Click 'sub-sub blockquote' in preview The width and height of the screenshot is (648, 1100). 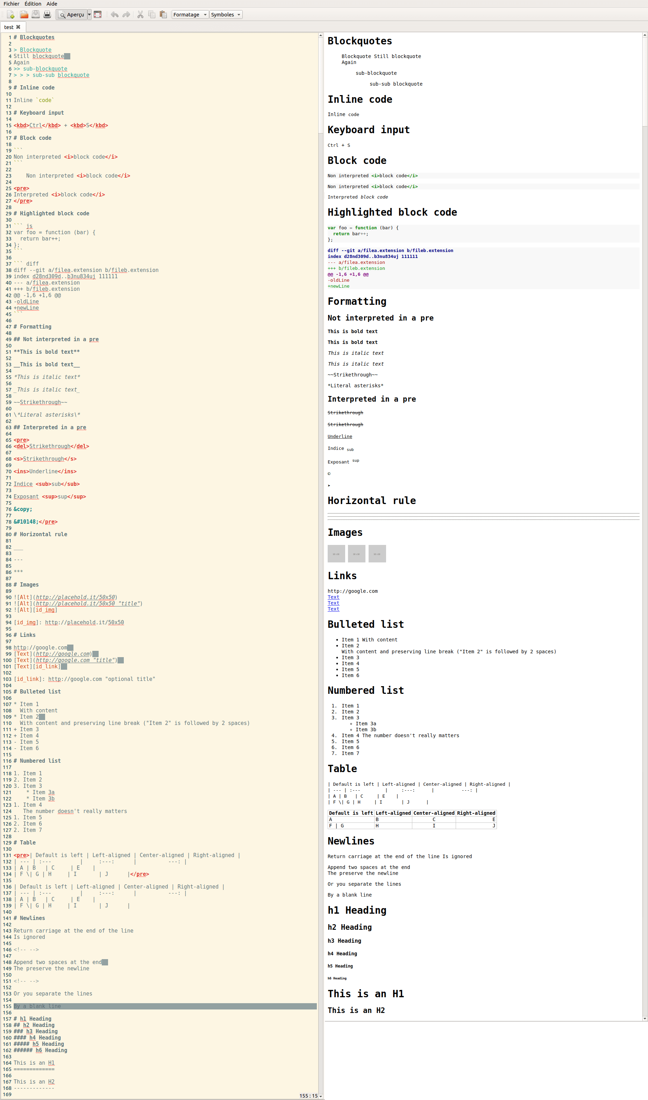click(x=396, y=84)
